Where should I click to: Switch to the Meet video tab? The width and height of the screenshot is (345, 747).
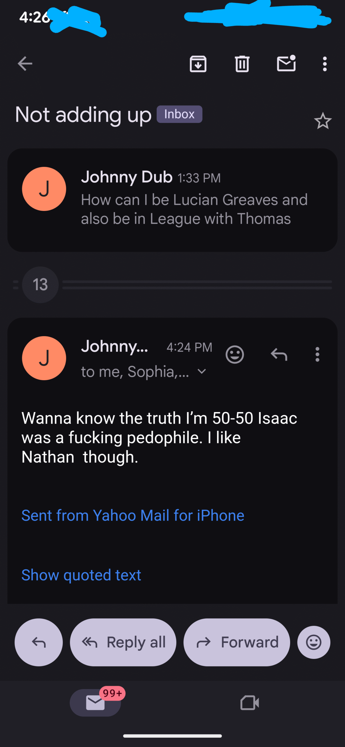pos(250,702)
